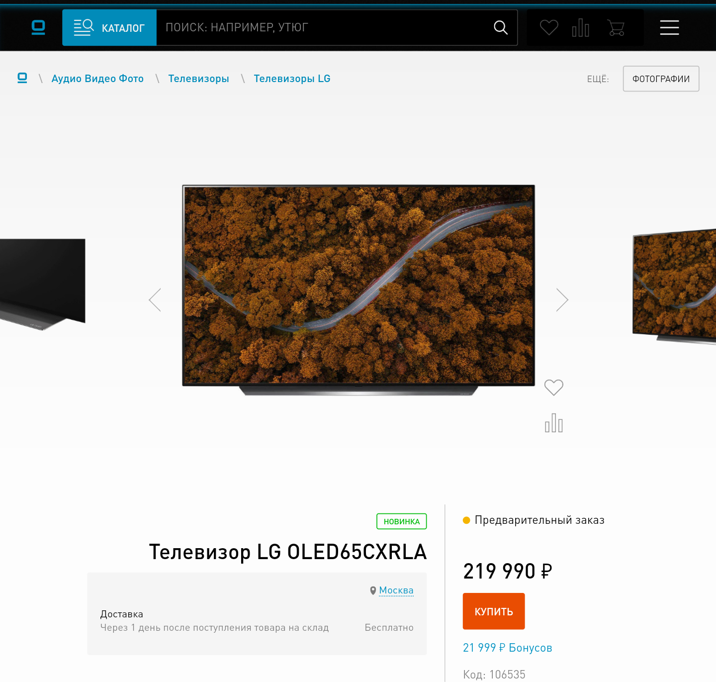Viewport: 716px width, 682px height.
Task: Open Телевизоры breadcrumb link
Action: click(198, 79)
